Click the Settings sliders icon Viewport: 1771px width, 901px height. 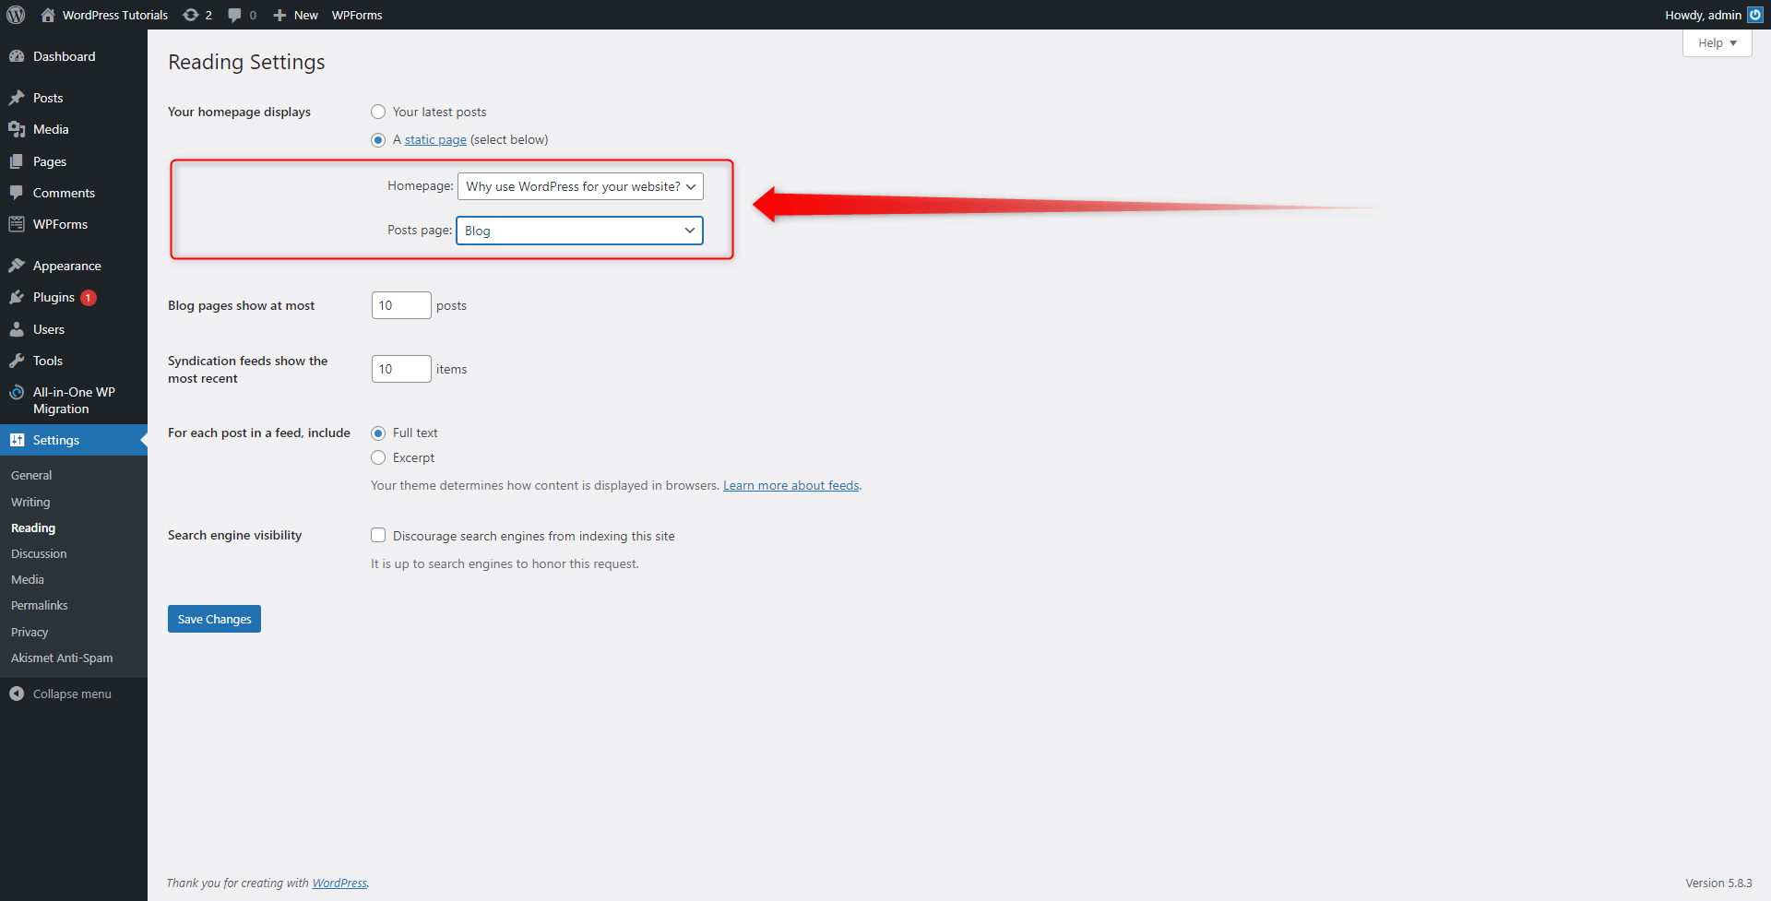[x=17, y=440]
